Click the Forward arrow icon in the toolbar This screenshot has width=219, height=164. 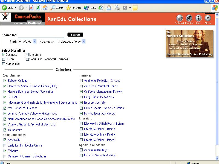pyautogui.click(x=21, y=8)
